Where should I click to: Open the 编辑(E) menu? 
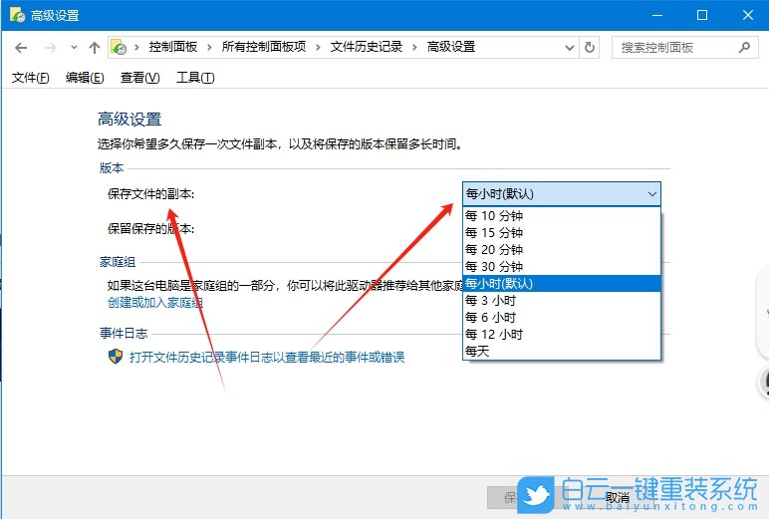click(x=85, y=78)
